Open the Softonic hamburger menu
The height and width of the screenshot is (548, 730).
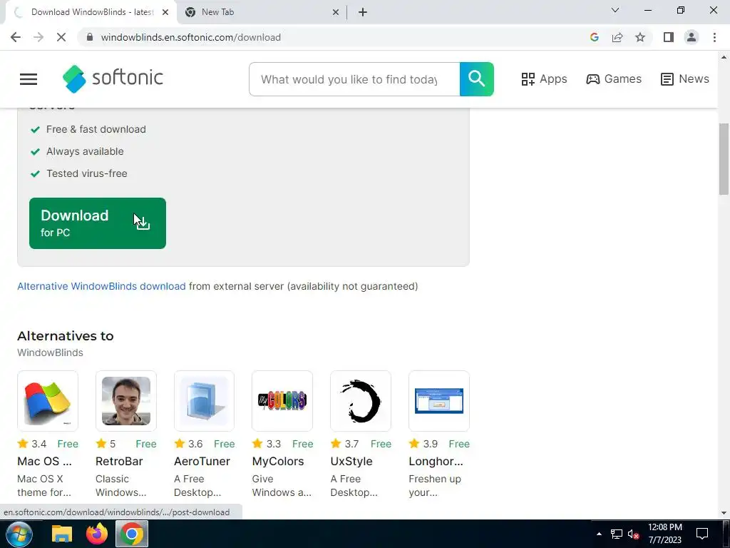click(x=29, y=79)
